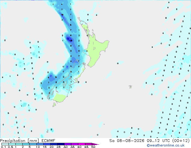Click the legend swatch between 0.5 and 1
191x148 pixels.
click(x=12, y=144)
